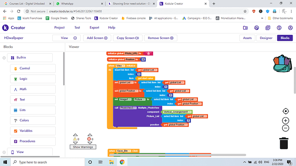
Task: Center the workspace with the target icon
Action: coord(286,111)
